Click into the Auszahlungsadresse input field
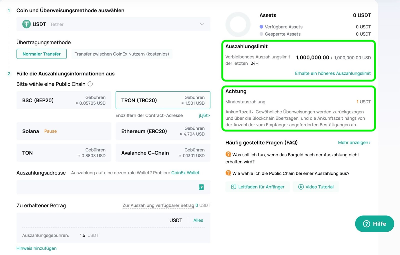 click(x=106, y=187)
